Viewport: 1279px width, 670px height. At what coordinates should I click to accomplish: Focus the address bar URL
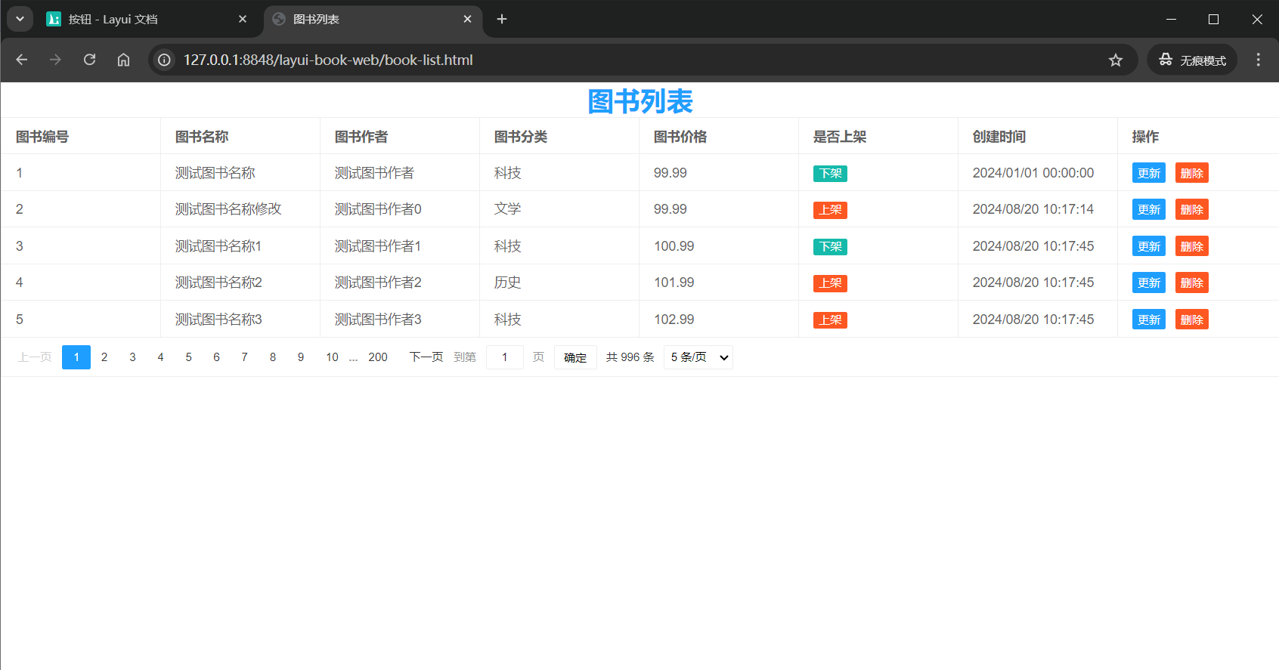pyautogui.click(x=328, y=60)
